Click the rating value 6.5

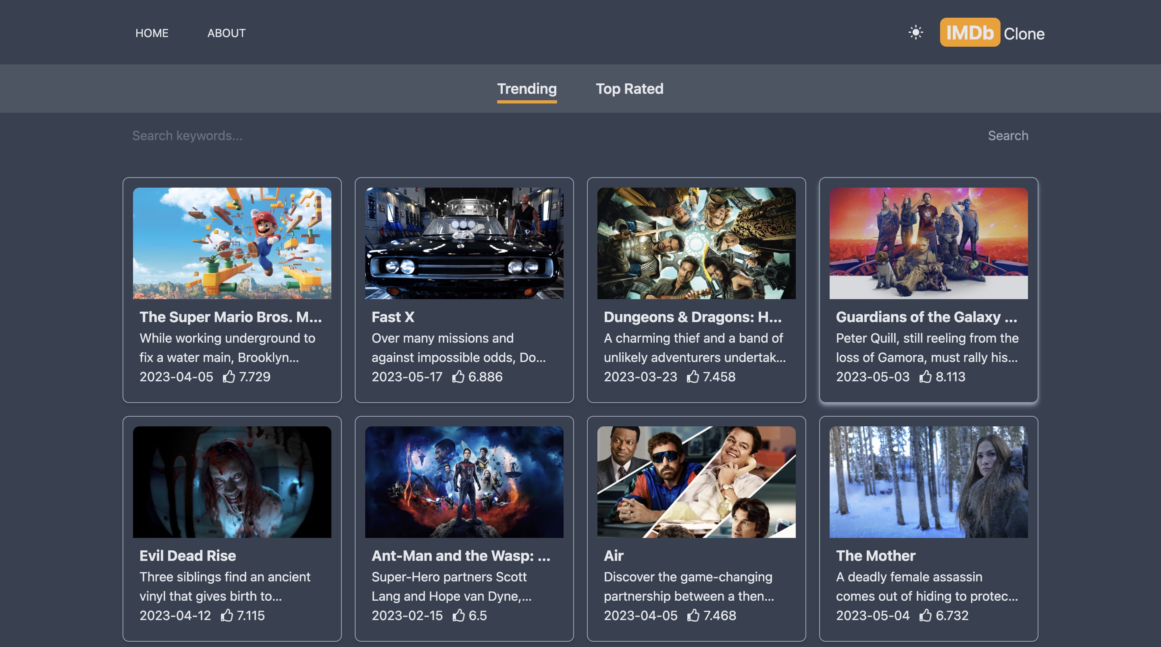478,615
